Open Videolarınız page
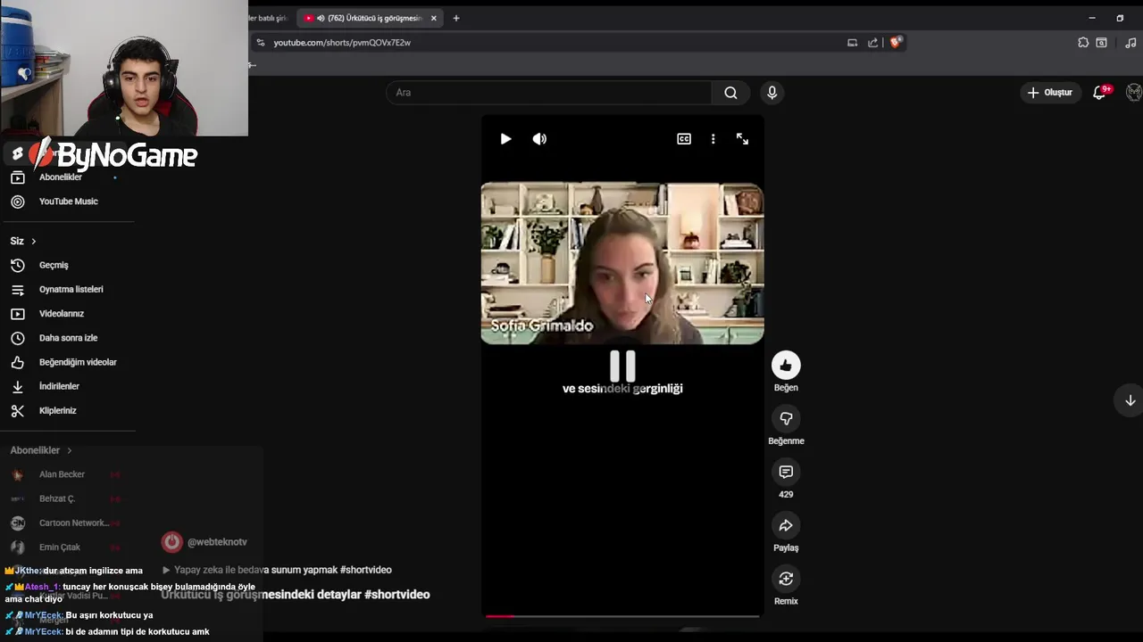Image resolution: width=1143 pixels, height=642 pixels. coord(61,314)
